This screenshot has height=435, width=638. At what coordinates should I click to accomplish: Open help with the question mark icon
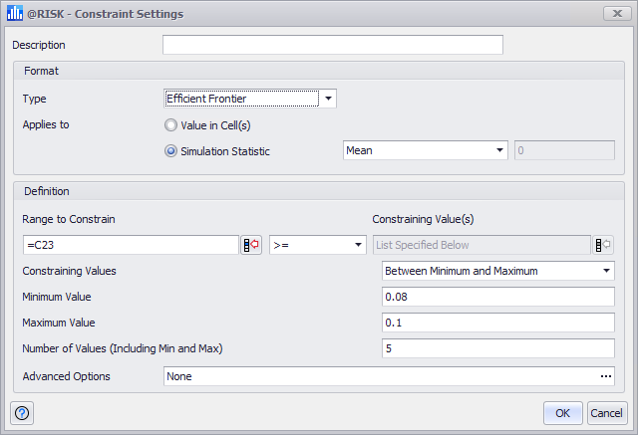(x=22, y=412)
